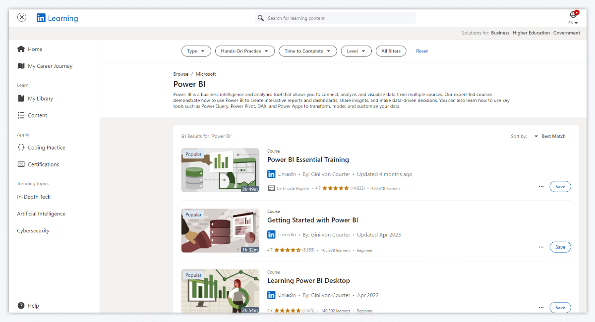Click the All filters button

[391, 51]
